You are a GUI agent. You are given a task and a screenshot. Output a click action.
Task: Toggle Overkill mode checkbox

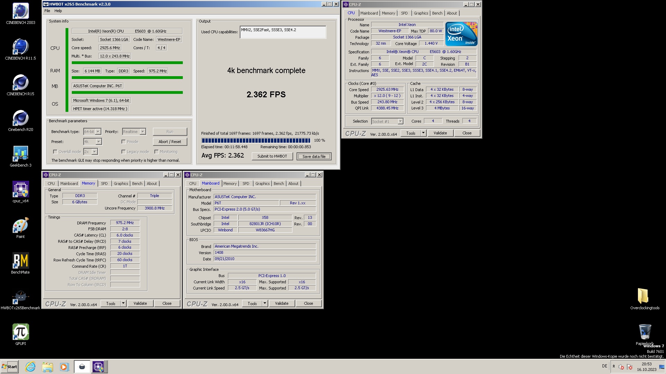pos(55,152)
